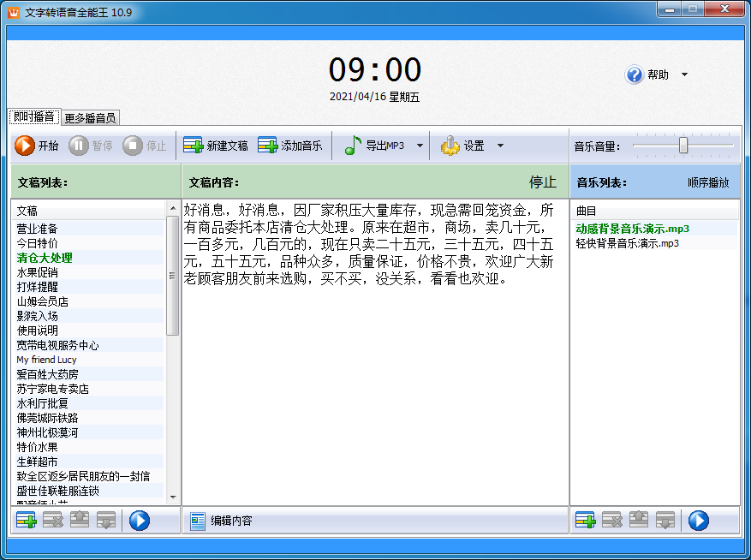751x560 pixels.
Task: Play the music with the icon below the music list
Action: (x=699, y=520)
